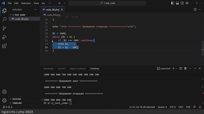Open the feedback icon in status bar
Viewport: 204px width, 114px height.
point(194,107)
